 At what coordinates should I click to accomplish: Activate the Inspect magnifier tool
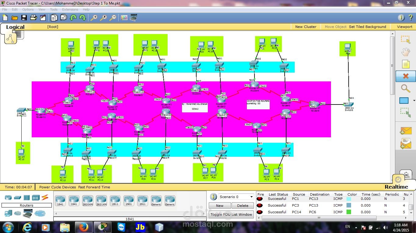405,88
